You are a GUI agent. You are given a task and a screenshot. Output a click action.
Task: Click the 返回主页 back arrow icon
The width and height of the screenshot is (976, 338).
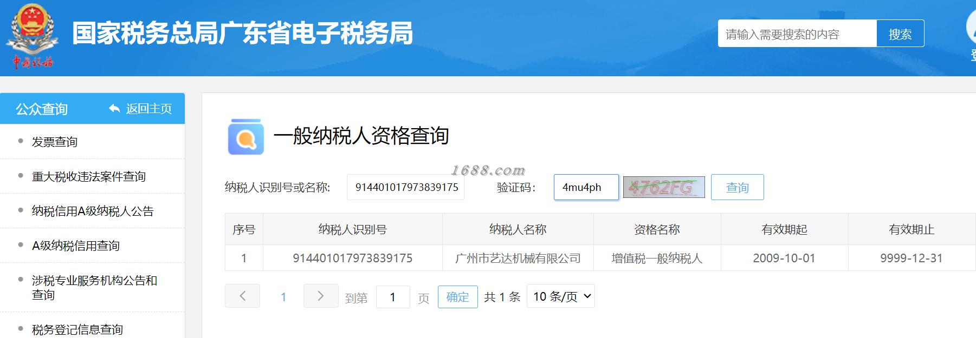114,109
